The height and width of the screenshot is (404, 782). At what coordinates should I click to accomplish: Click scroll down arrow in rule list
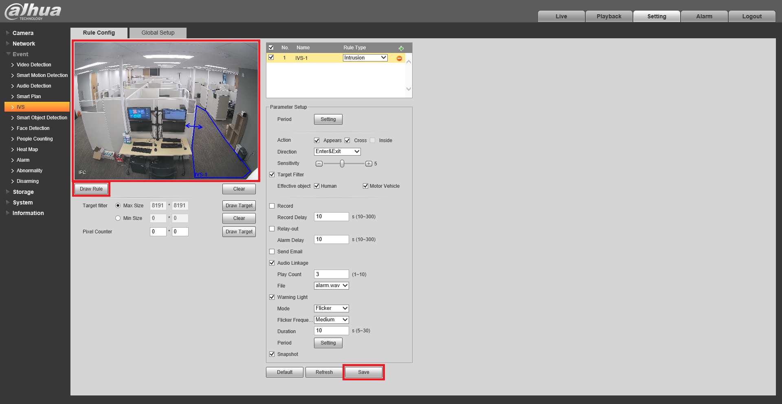click(x=409, y=89)
